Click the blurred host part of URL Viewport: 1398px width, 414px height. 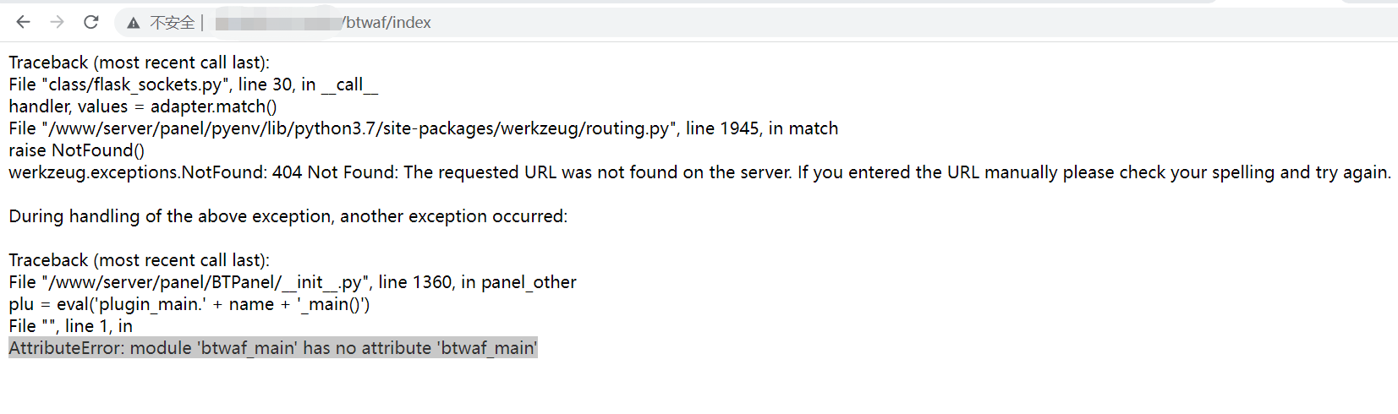coord(277,23)
